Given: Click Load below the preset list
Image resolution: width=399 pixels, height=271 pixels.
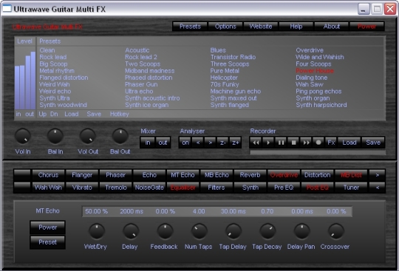Looking at the screenshot, I should click(71, 114).
